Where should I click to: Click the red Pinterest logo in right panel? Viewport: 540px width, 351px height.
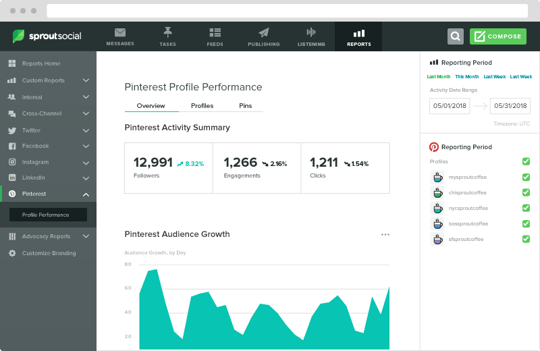coord(433,147)
